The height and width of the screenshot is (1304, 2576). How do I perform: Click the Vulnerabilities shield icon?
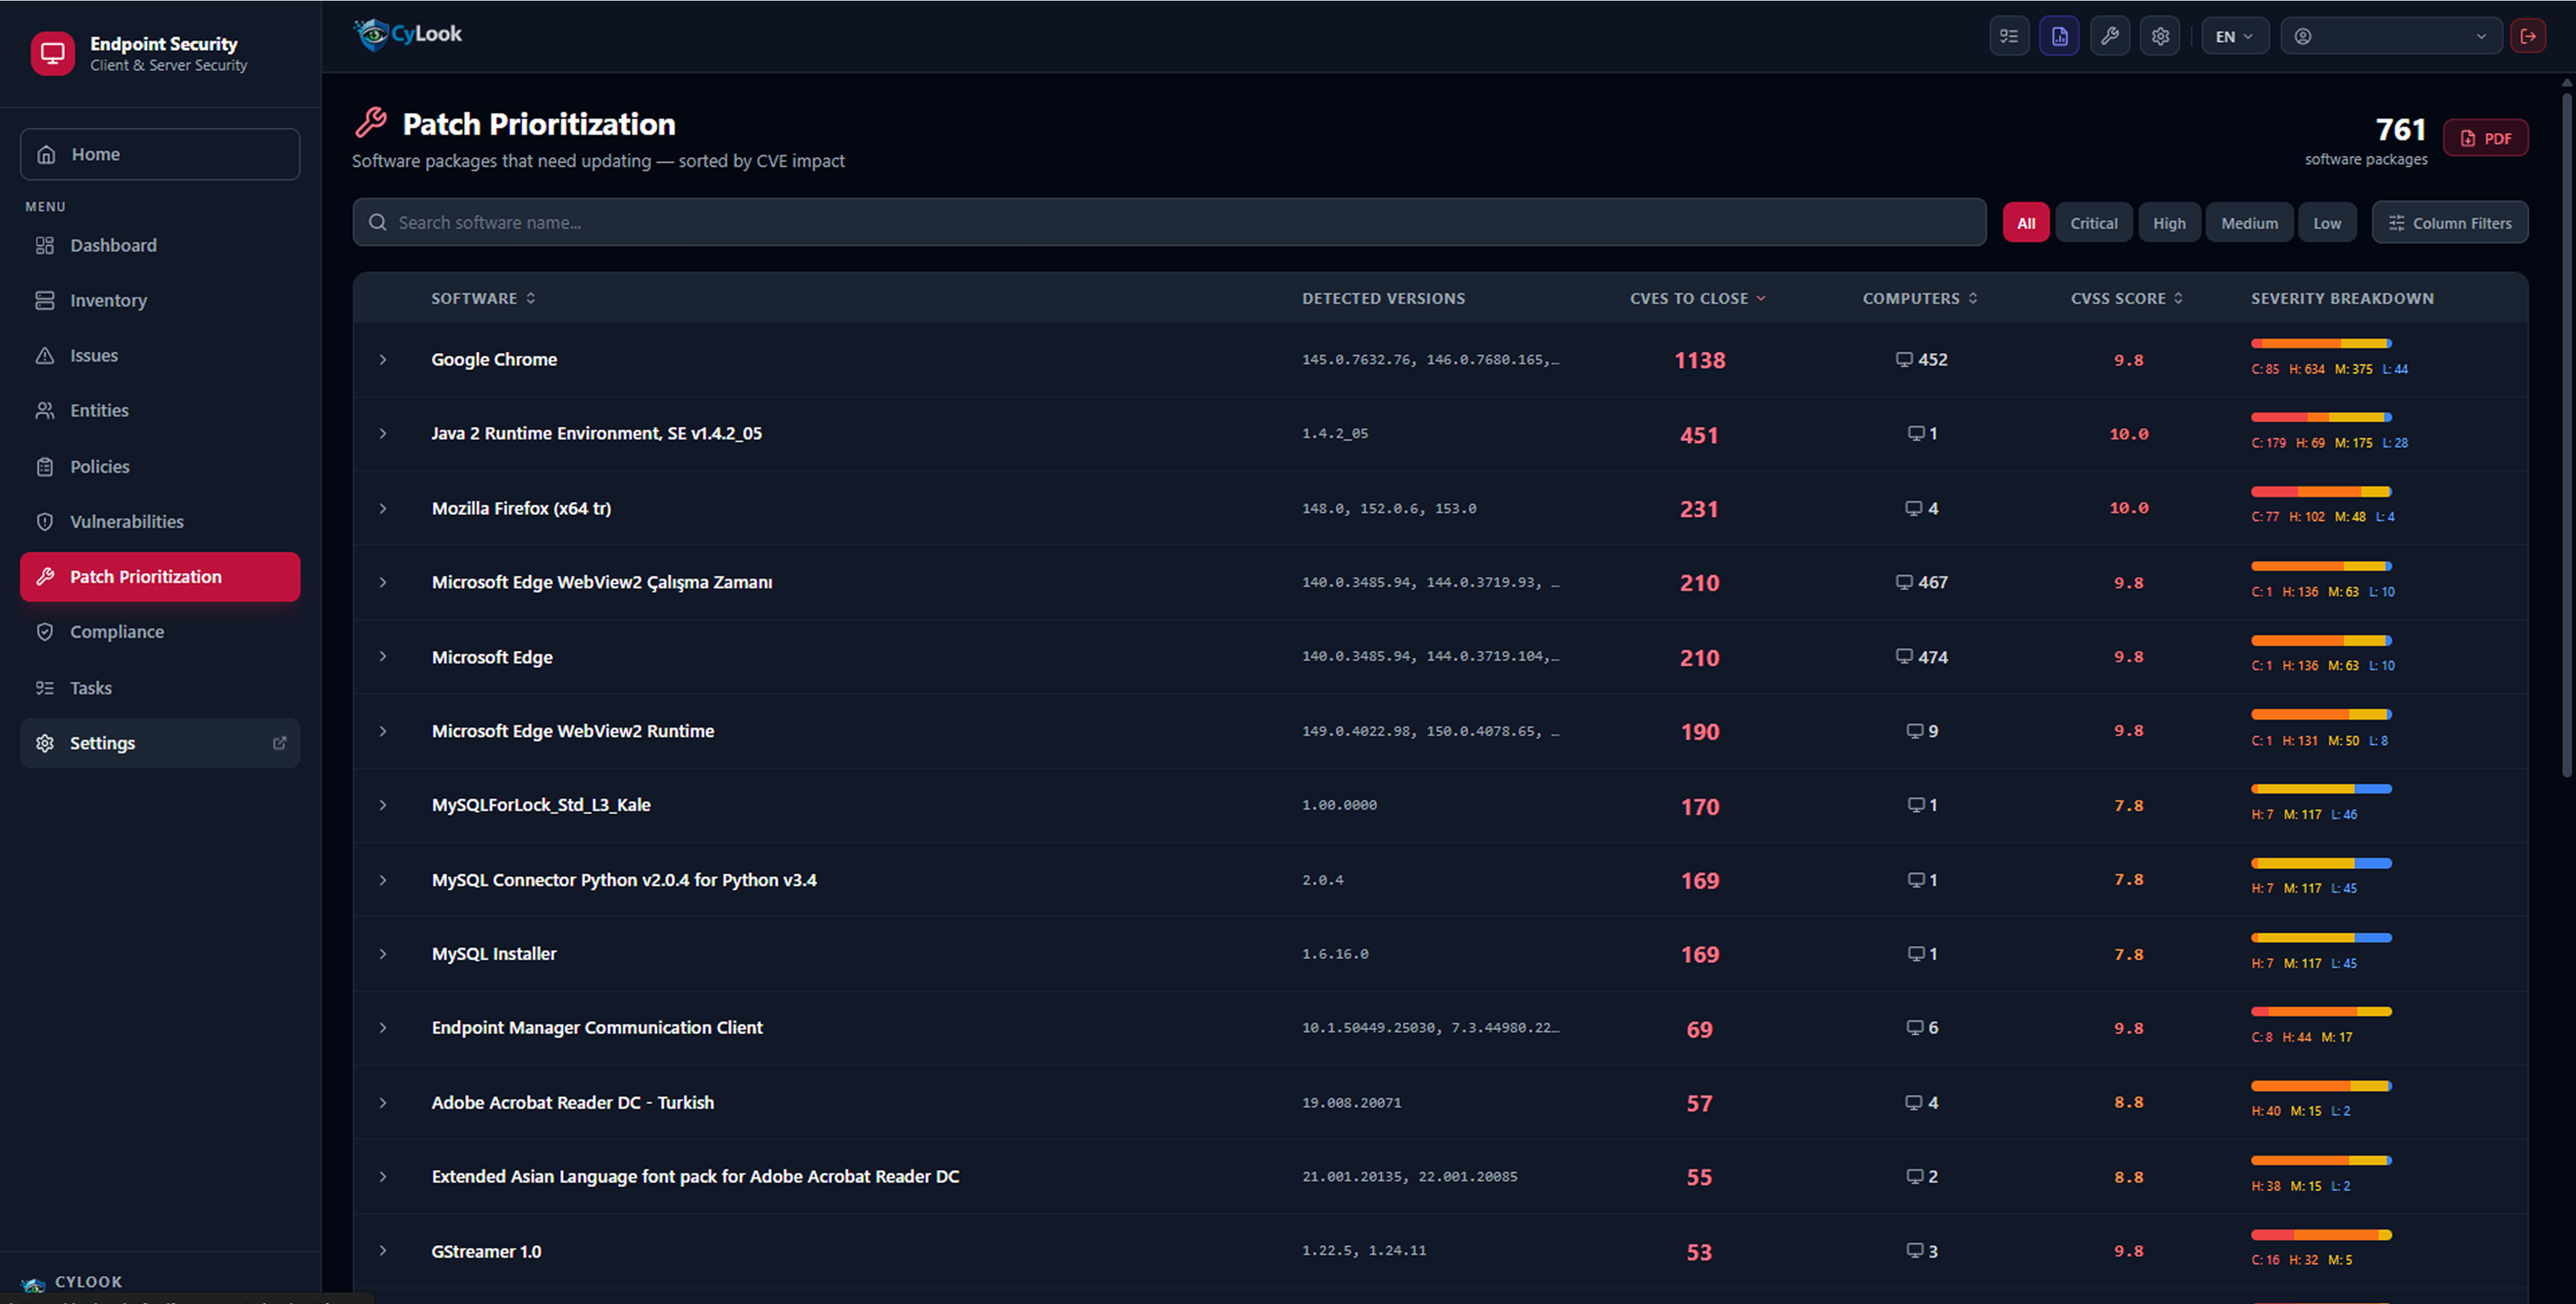45,522
